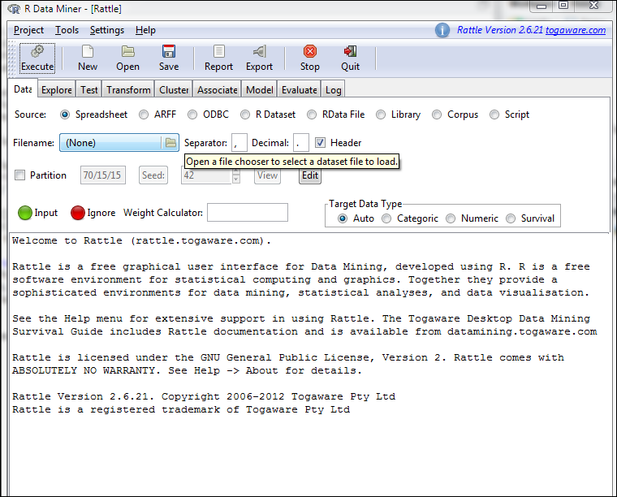Click the seed value field showing 42
Viewport: 617px width, 497px height.
(x=206, y=175)
